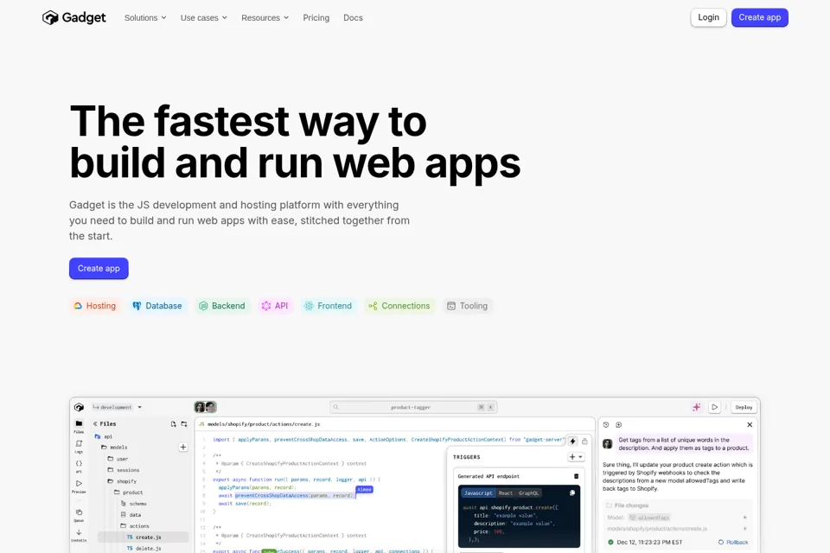Open the add trigger plus dropdown
The height and width of the screenshot is (553, 830).
tap(576, 457)
